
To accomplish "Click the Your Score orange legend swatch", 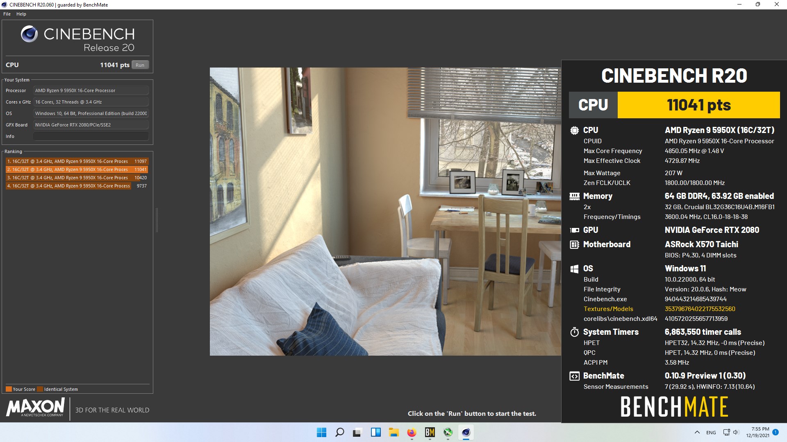I will point(9,389).
